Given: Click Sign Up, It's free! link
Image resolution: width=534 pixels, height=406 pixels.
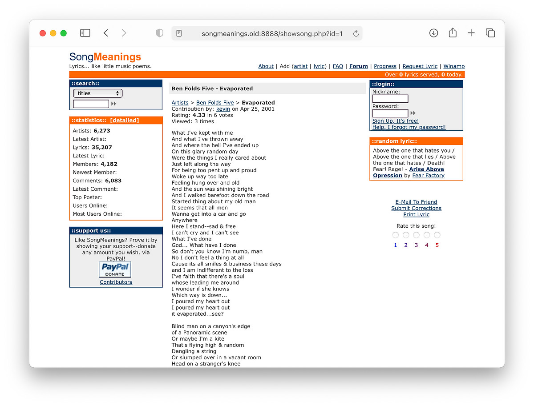Looking at the screenshot, I should [x=396, y=121].
